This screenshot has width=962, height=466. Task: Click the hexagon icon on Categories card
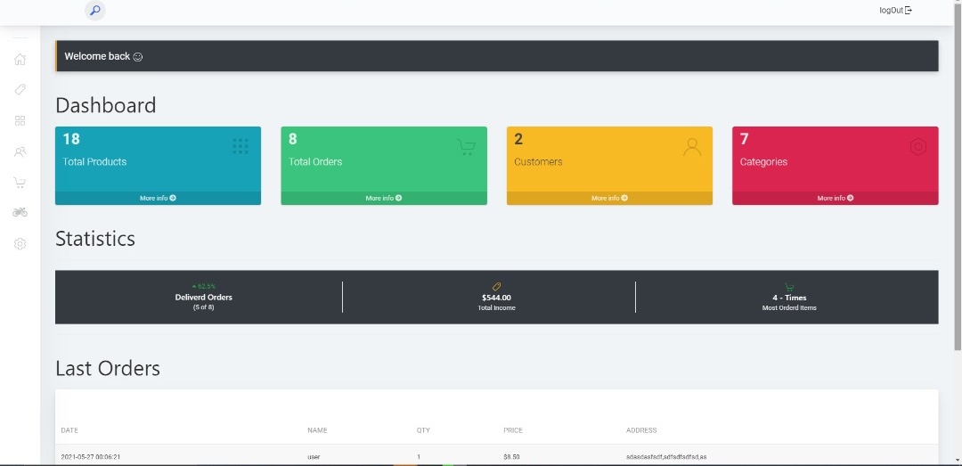pyautogui.click(x=917, y=147)
